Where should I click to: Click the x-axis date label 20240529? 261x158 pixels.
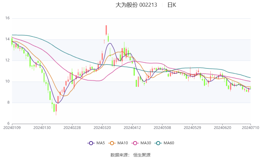(192, 128)
